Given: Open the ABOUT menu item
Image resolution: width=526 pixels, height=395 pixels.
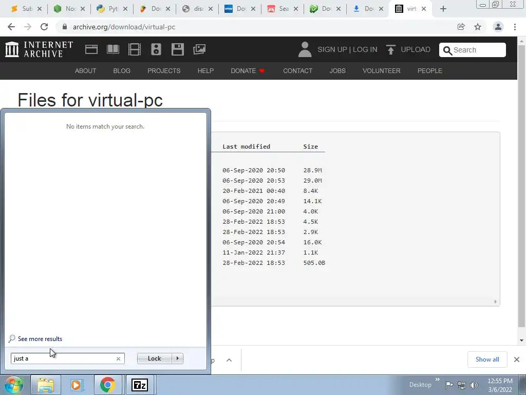Looking at the screenshot, I should pyautogui.click(x=85, y=71).
